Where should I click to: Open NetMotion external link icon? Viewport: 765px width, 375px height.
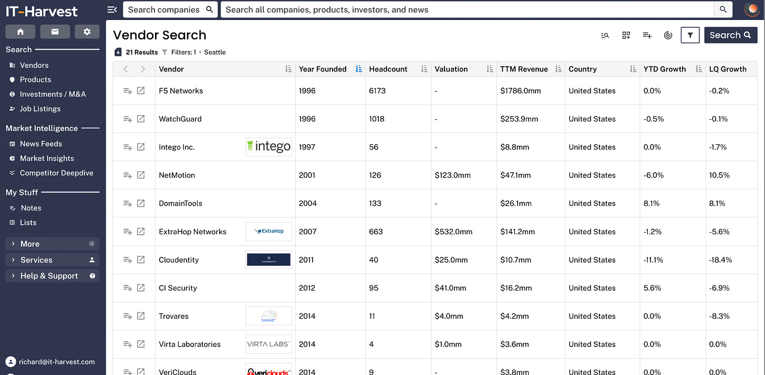[141, 175]
